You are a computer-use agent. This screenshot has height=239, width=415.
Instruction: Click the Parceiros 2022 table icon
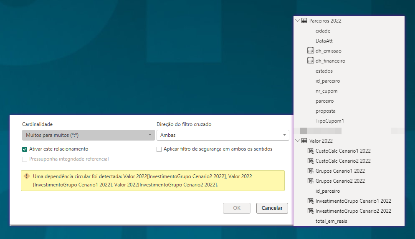click(x=304, y=20)
